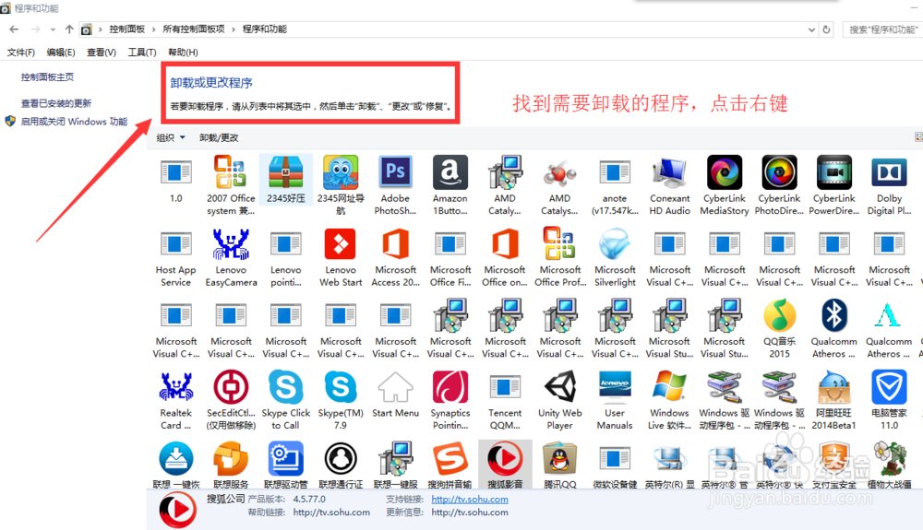This screenshot has width=923, height=530.
Task: Choose CyberLink PhotoDirector program
Action: pos(779,185)
